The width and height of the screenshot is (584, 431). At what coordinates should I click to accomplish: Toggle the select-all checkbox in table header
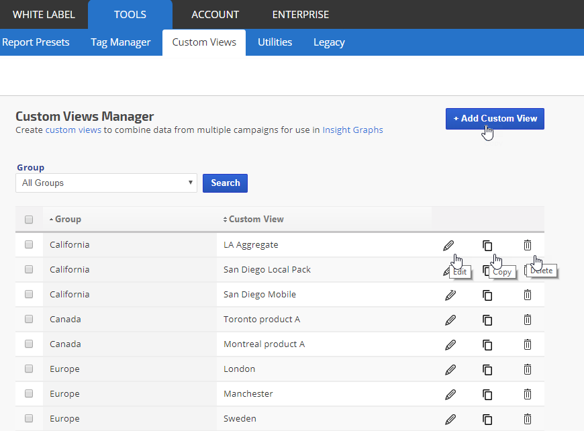pos(29,220)
